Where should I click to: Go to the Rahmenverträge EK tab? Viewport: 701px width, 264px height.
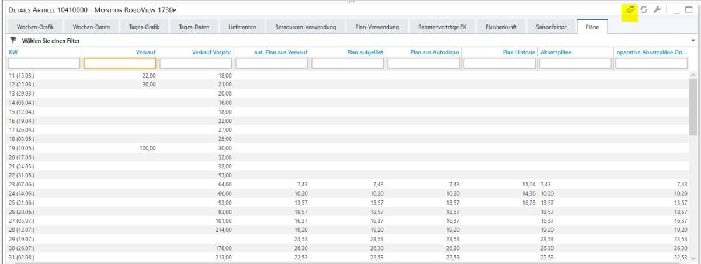coord(442,27)
